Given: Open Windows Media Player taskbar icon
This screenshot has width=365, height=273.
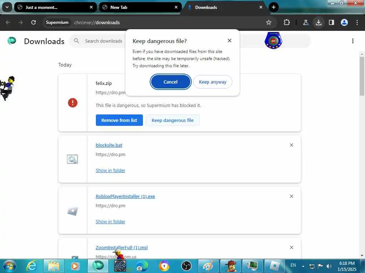Looking at the screenshot, I should click(x=76, y=266).
